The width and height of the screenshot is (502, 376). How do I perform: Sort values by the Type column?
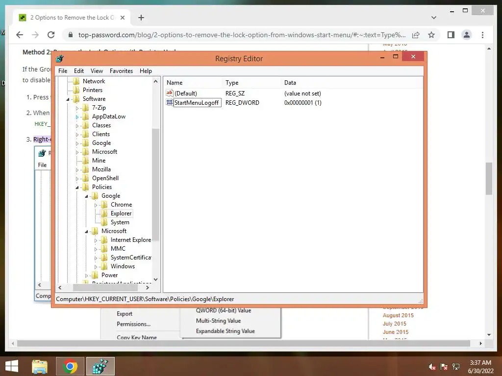pyautogui.click(x=251, y=82)
